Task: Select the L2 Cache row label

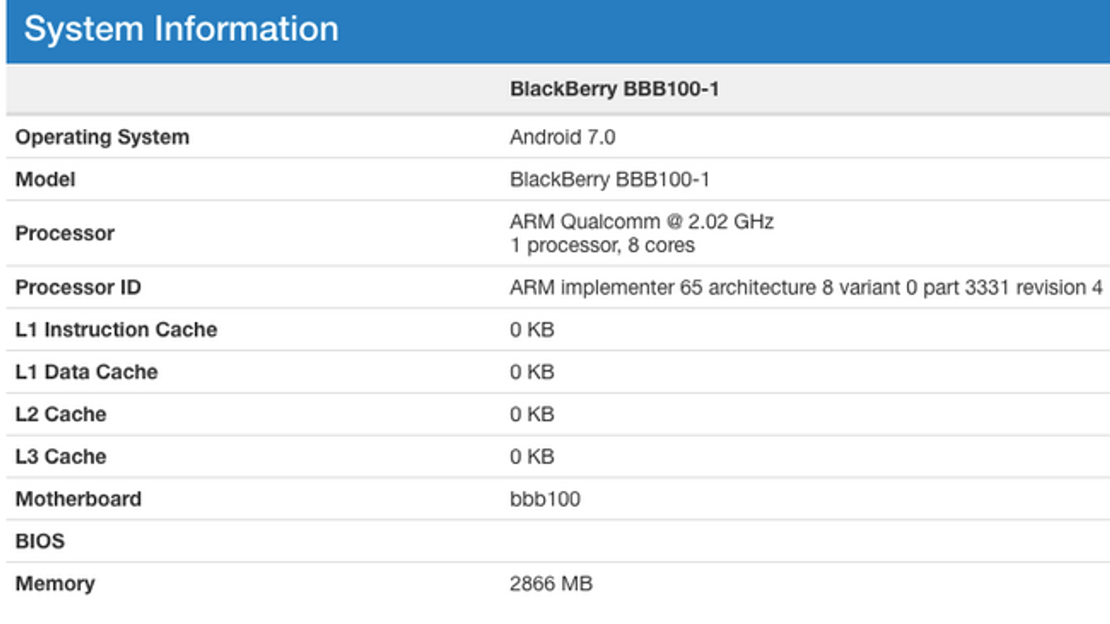Action: [60, 415]
